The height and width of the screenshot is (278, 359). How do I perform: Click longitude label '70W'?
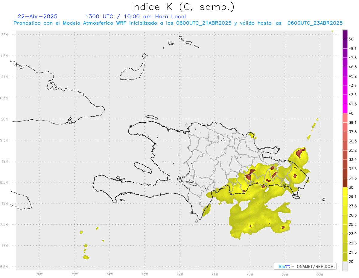pyautogui.click(x=250, y=274)
